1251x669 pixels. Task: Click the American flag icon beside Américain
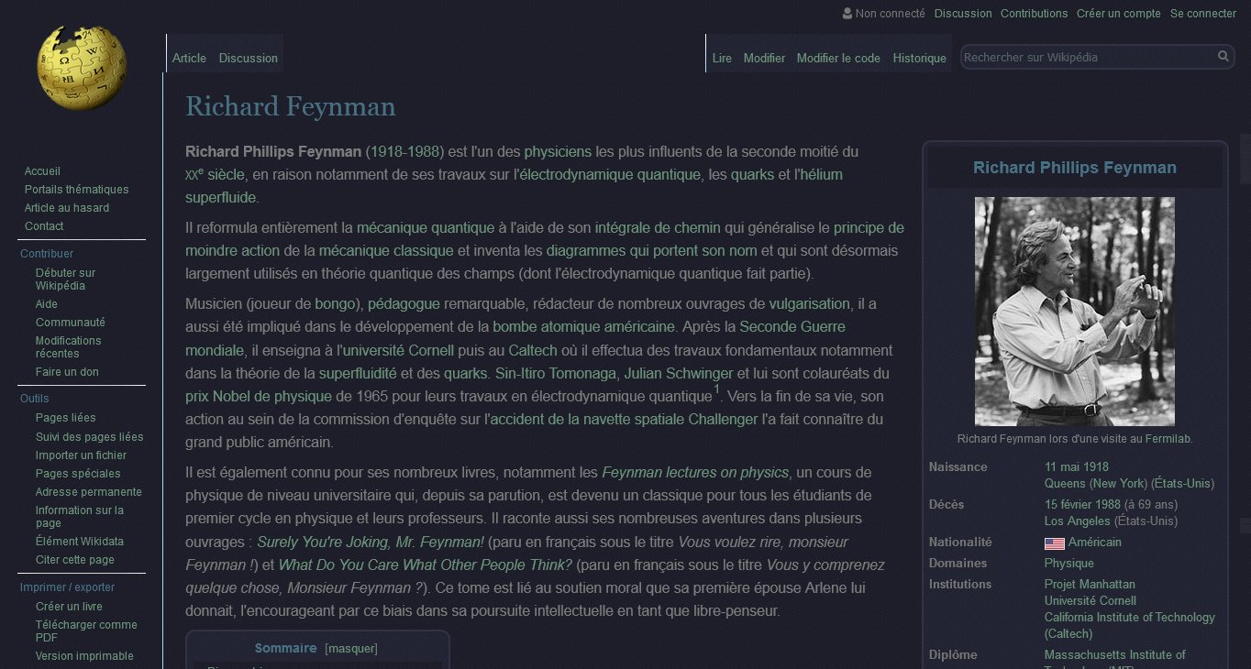(1054, 543)
